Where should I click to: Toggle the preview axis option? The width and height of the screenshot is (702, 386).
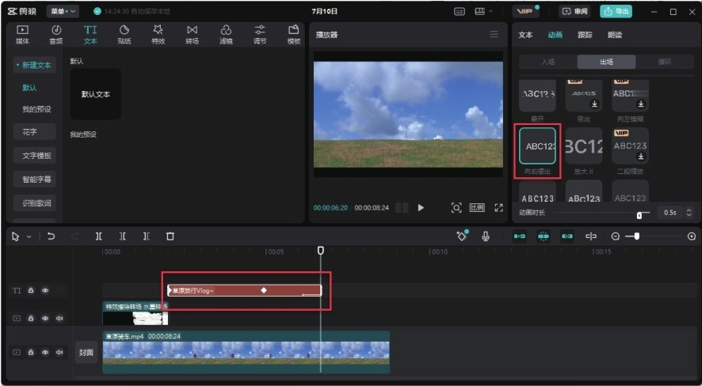click(591, 237)
